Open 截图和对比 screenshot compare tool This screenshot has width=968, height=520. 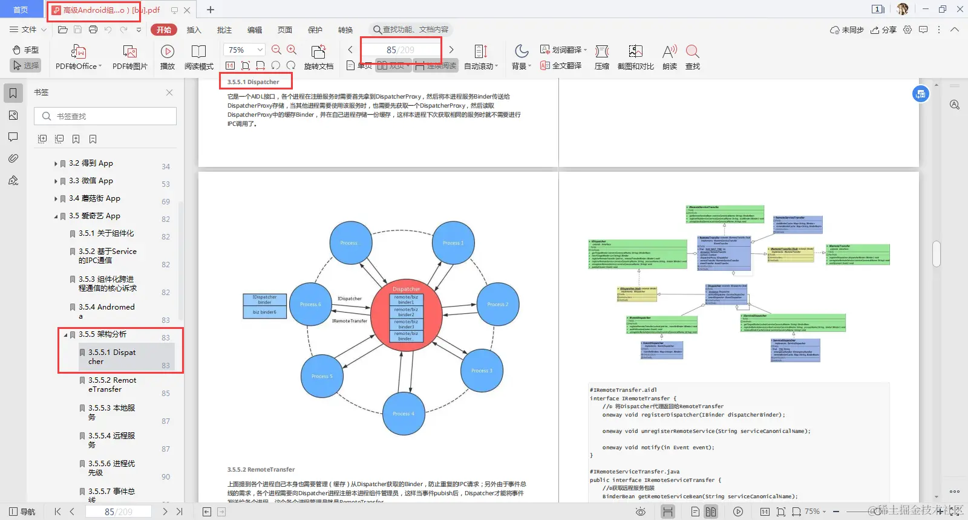[635, 57]
